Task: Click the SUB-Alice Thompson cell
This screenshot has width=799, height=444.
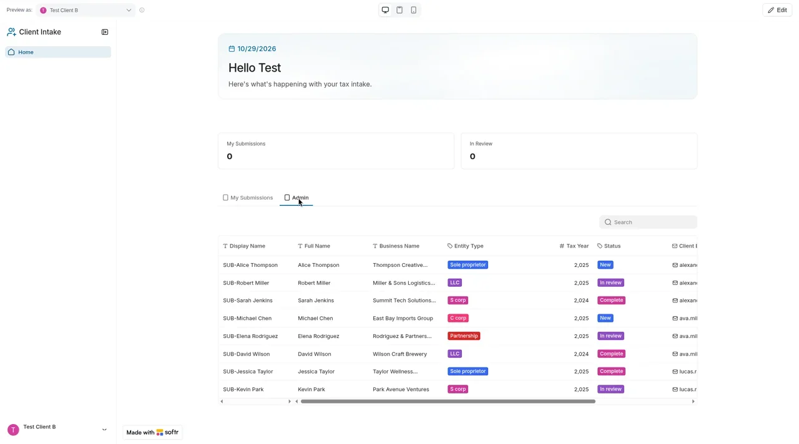Action: [x=250, y=265]
